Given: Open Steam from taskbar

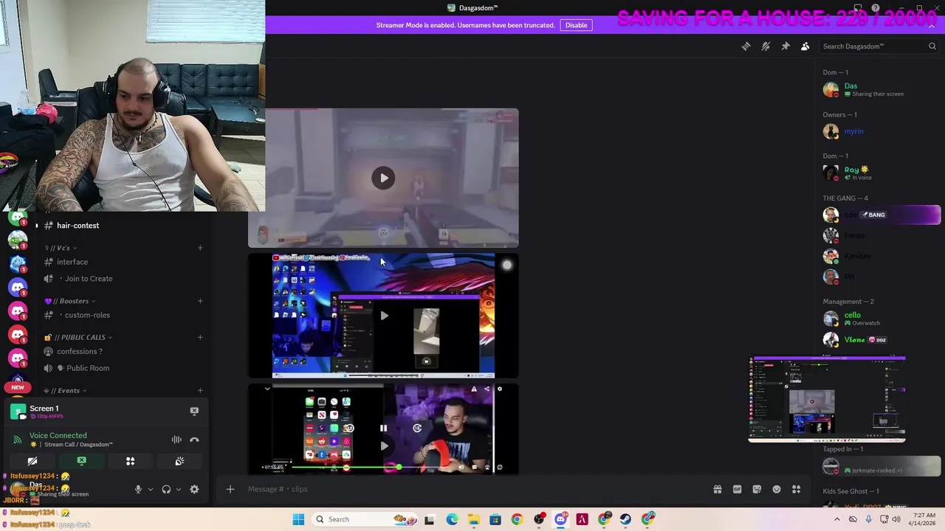Looking at the screenshot, I should click(x=626, y=519).
